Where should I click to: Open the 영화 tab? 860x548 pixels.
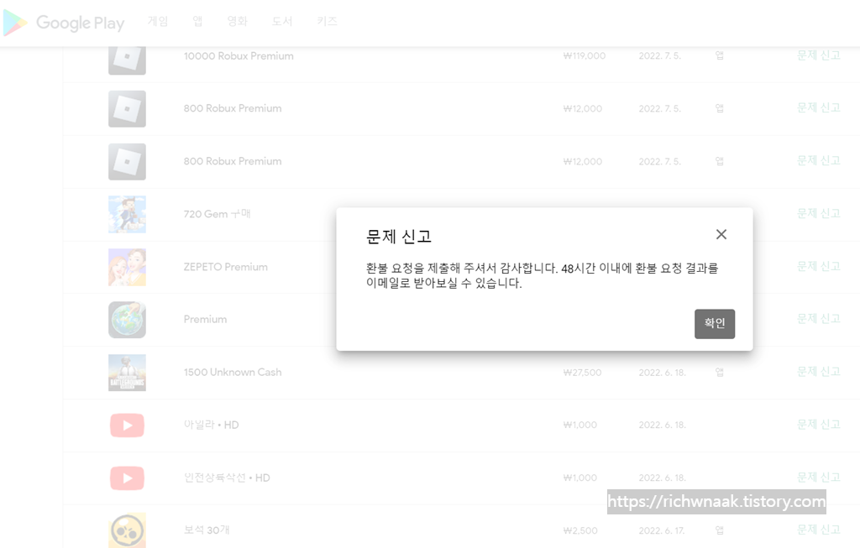(x=238, y=21)
